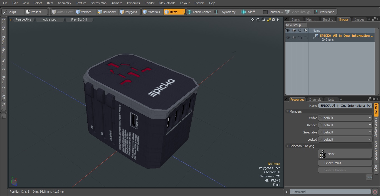Tick the first checkbox in EPICKA row
The width and height of the screenshot is (380, 196).
[300, 38]
